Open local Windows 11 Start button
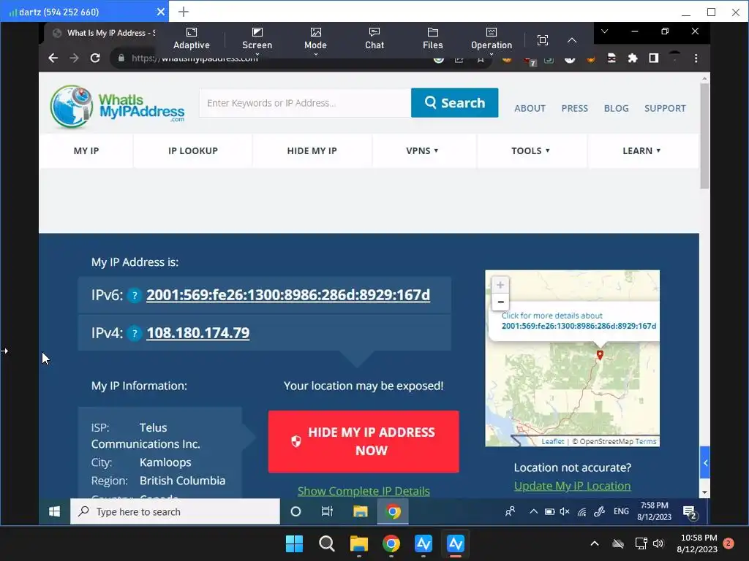 pyautogui.click(x=294, y=543)
